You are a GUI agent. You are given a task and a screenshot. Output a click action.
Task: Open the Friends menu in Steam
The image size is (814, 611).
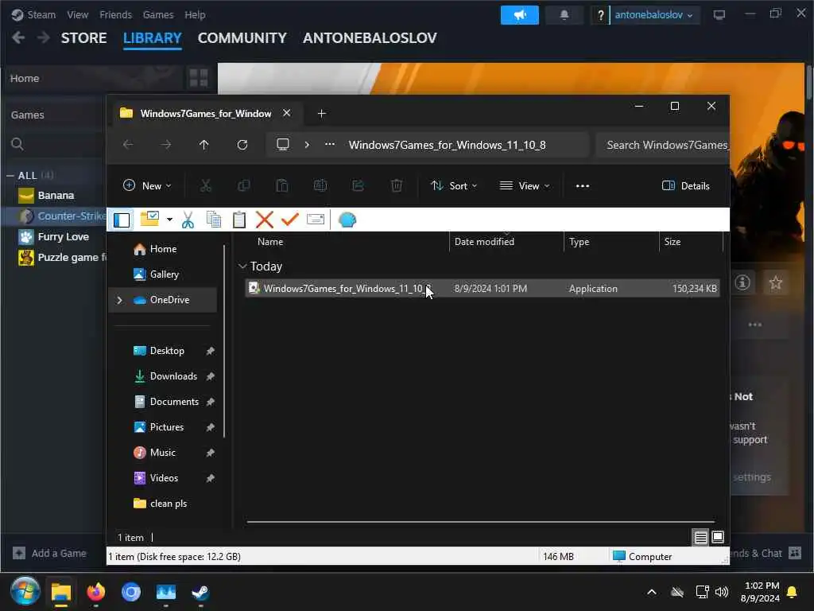click(x=115, y=14)
